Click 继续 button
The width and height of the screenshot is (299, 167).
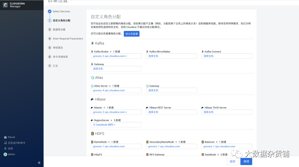pos(246,162)
